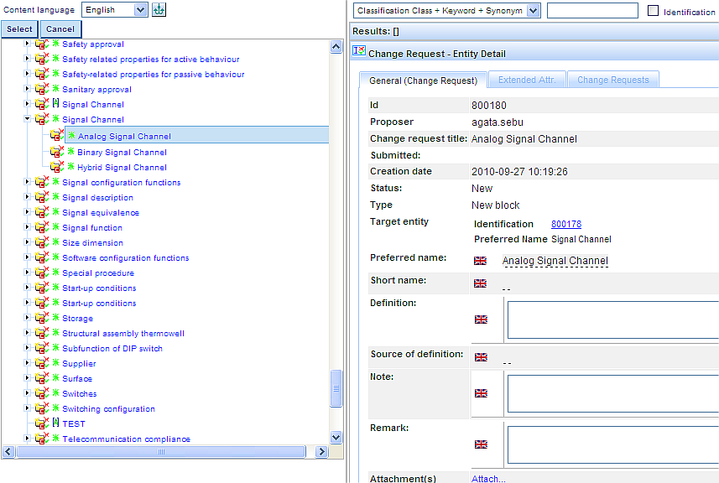
Task: Click the green star icon beside Storage
Action: (56, 319)
